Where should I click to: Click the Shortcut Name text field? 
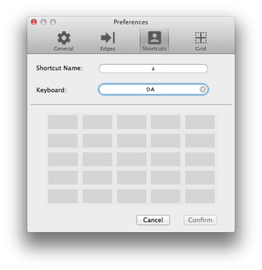[154, 69]
